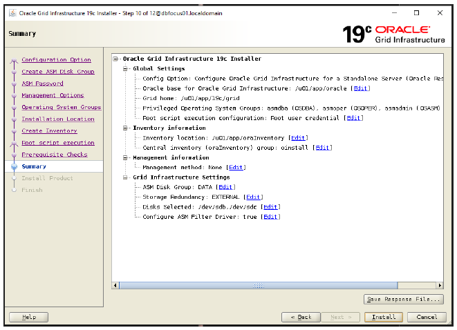Screen dimensions: 457x330
Task: Edit the Central inventory group
Action: coord(322,148)
